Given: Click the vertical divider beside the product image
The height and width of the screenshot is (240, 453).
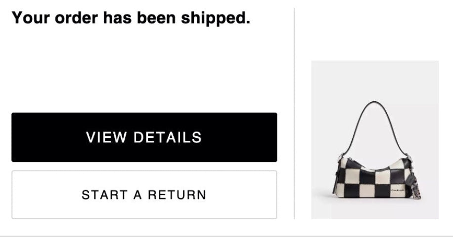Looking at the screenshot, I should tap(294, 114).
